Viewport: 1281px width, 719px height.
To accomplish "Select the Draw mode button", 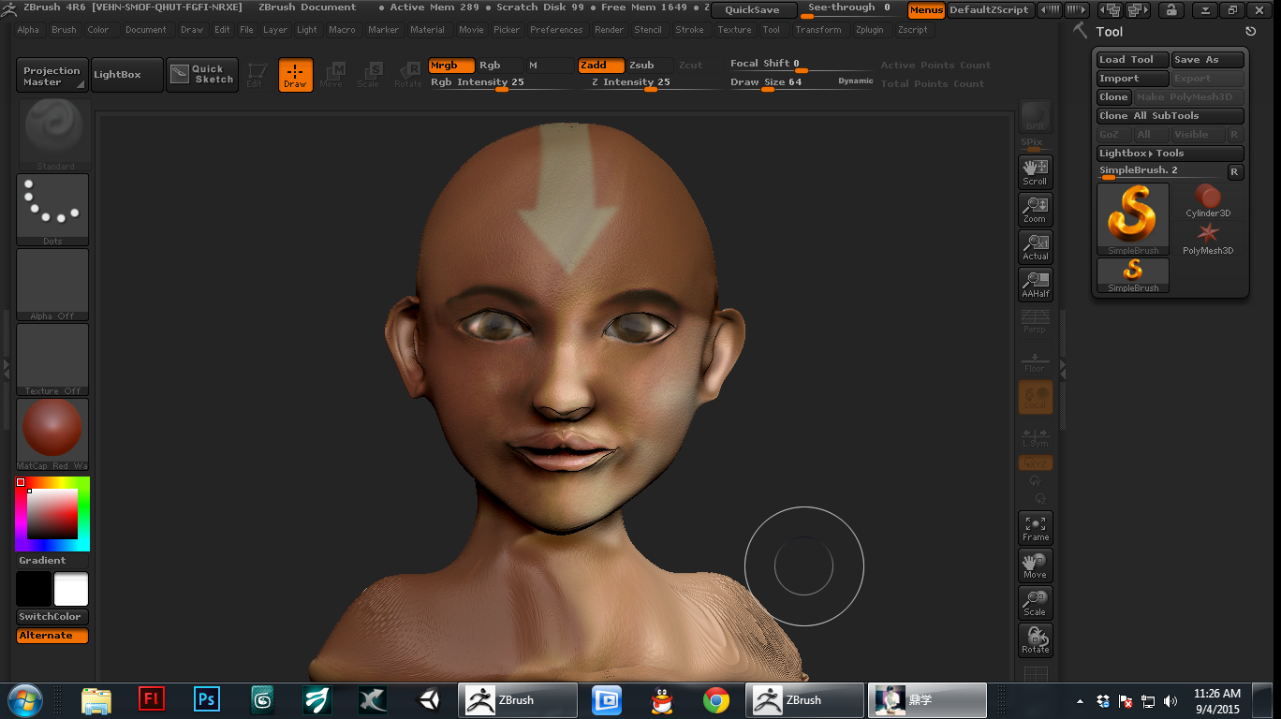I will point(296,75).
